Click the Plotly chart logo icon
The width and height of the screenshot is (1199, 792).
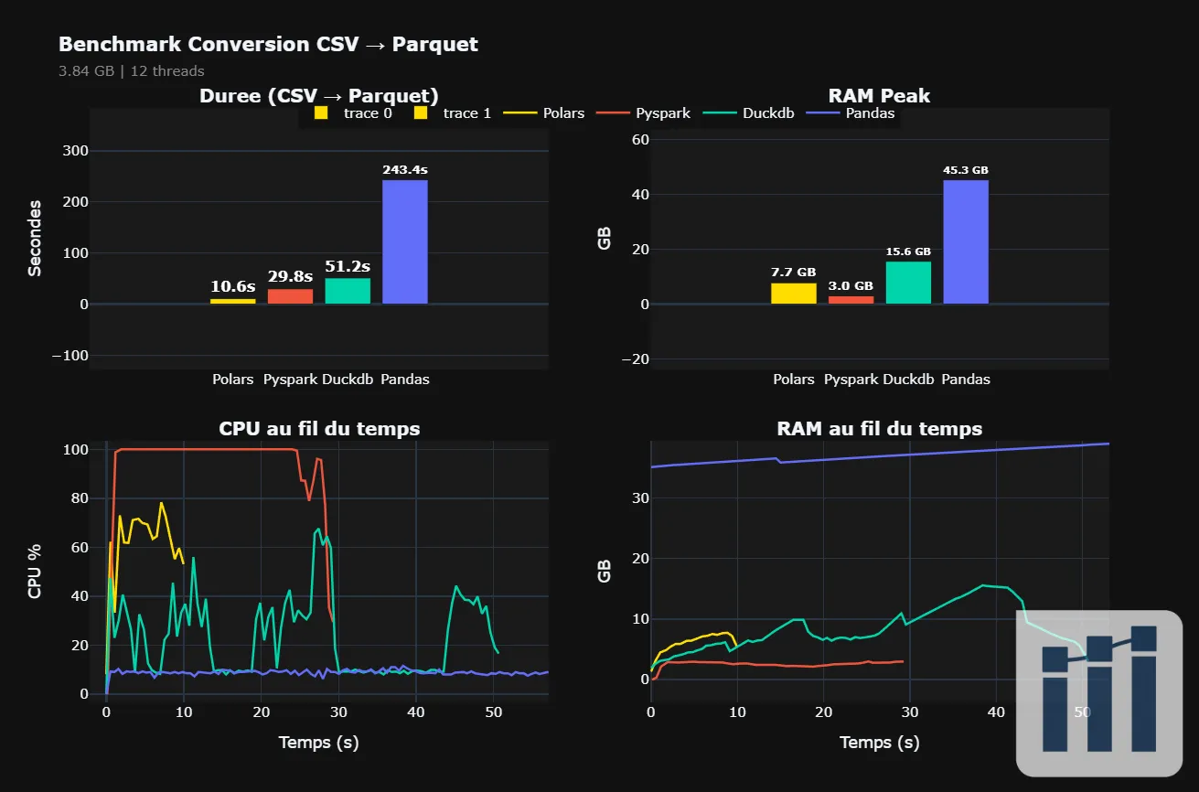pos(1099,692)
